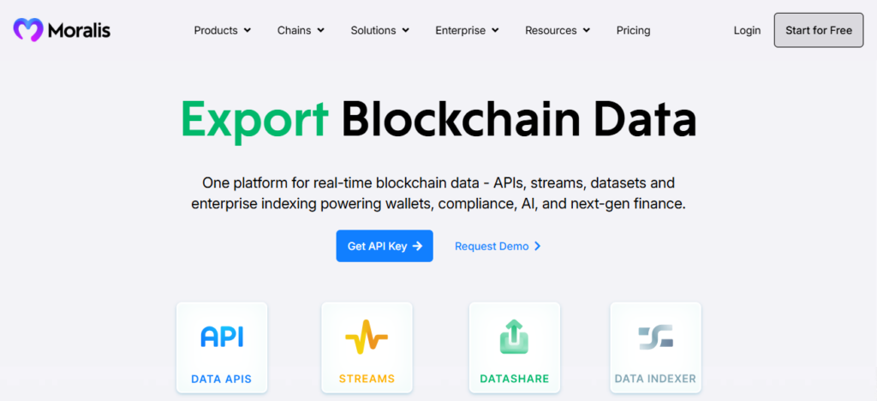Select the DATA APIS label
The height and width of the screenshot is (401, 877).
coord(222,378)
